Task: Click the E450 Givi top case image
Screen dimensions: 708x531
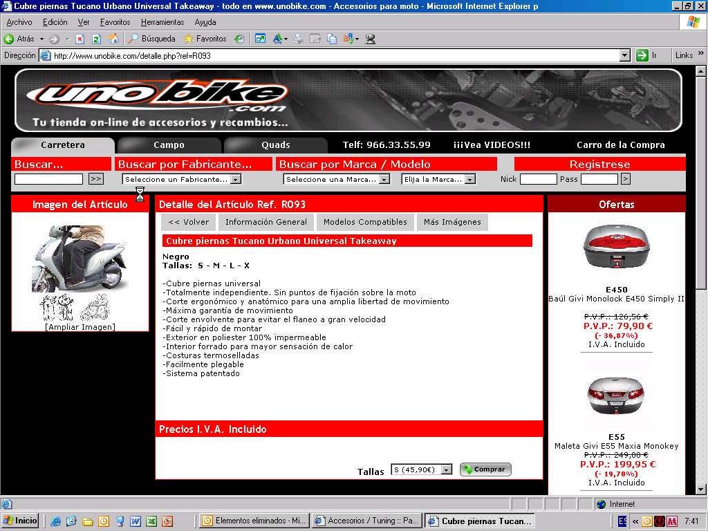Action: tap(616, 248)
